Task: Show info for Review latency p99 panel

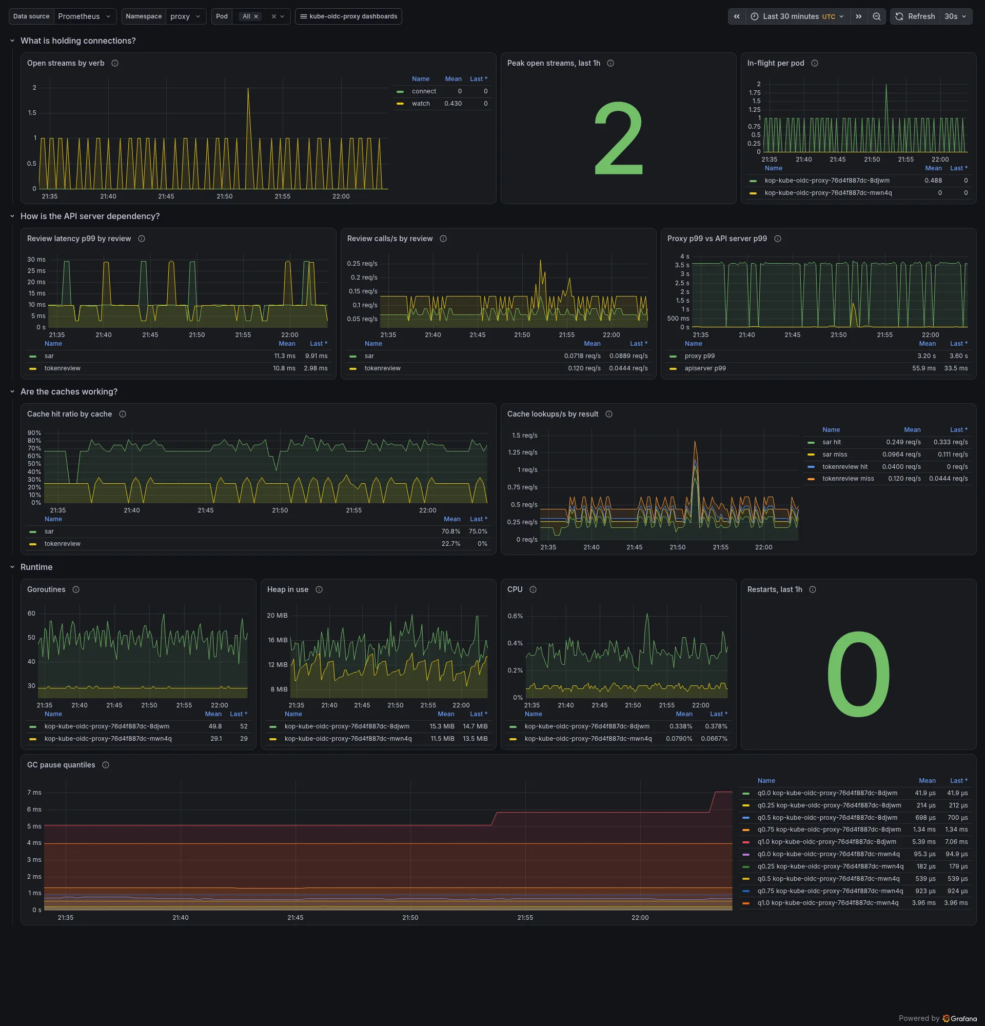Action: [x=141, y=239]
